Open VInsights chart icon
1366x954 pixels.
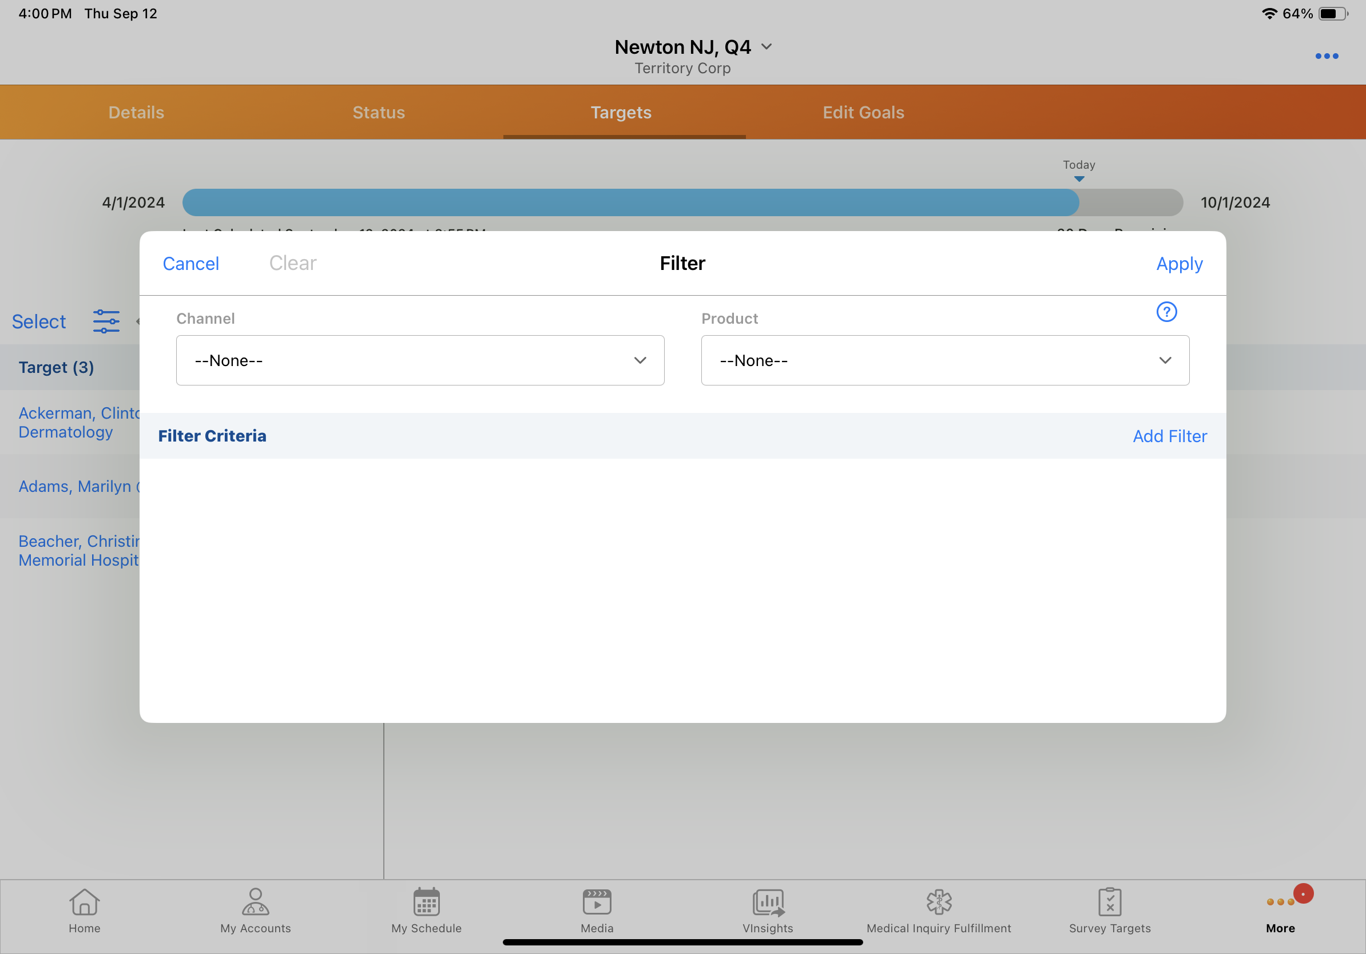coord(768,903)
